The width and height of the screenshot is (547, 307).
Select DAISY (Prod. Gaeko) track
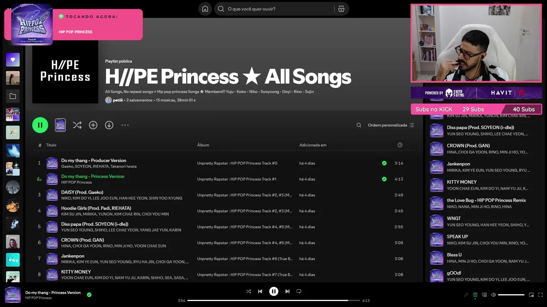(x=224, y=195)
